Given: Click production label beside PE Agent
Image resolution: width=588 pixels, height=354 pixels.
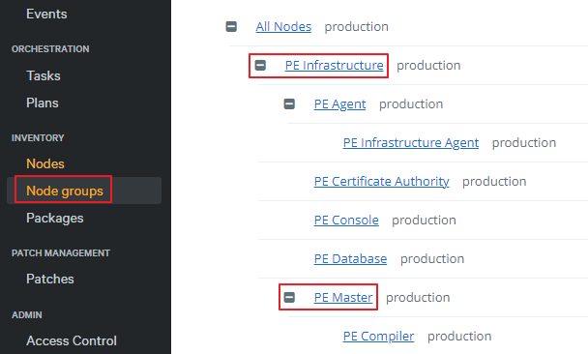Looking at the screenshot, I should [411, 104].
